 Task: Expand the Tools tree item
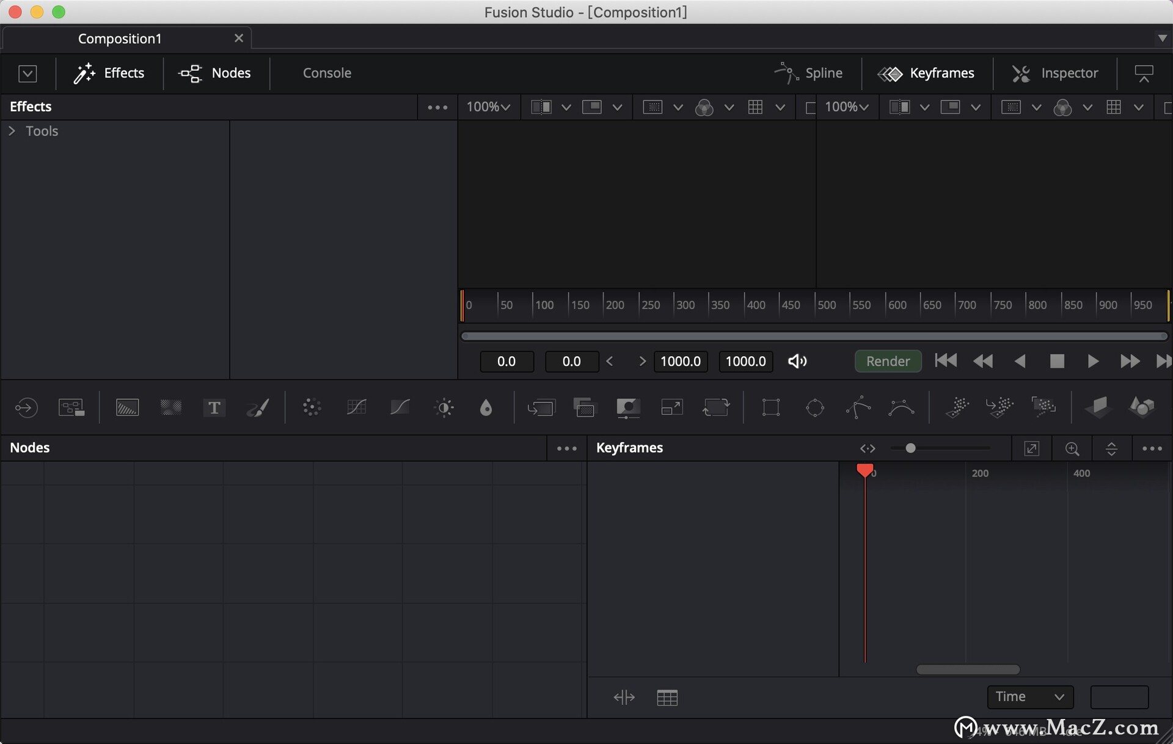12,131
